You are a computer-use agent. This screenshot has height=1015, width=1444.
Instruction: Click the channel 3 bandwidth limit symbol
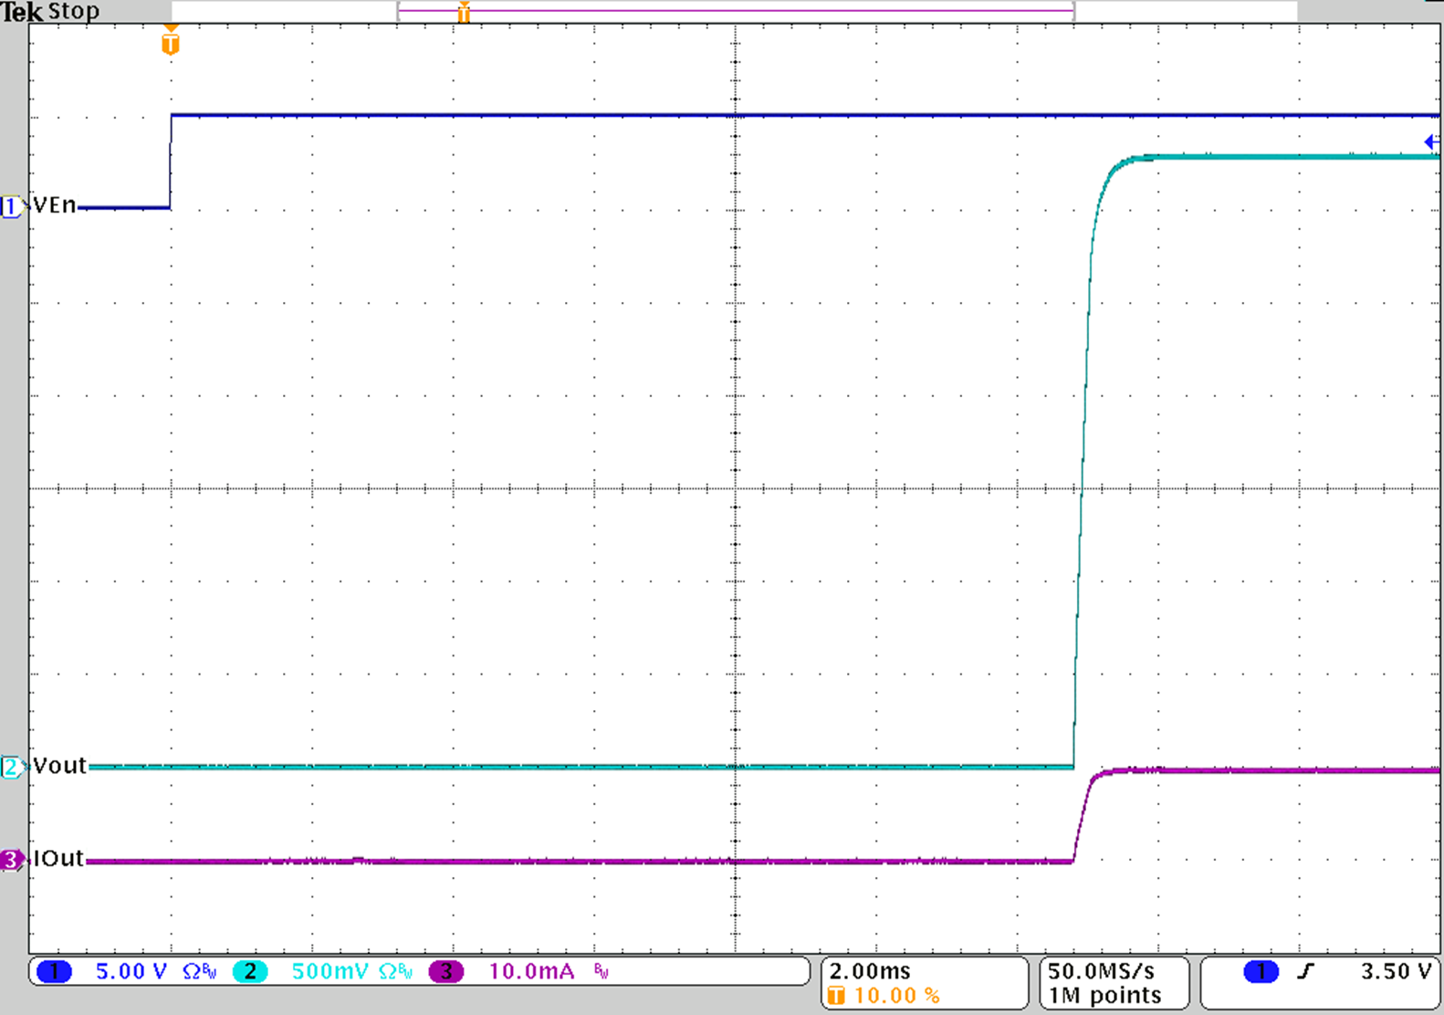coord(601,971)
